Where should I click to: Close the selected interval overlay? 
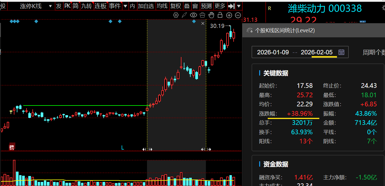203,23
